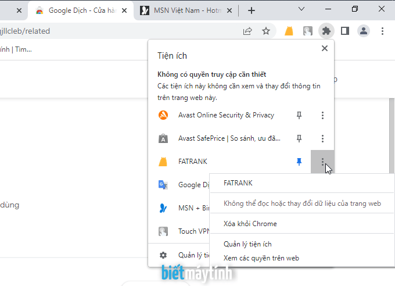
Task: Click the Avast Online Security icon
Action: pyautogui.click(x=163, y=115)
